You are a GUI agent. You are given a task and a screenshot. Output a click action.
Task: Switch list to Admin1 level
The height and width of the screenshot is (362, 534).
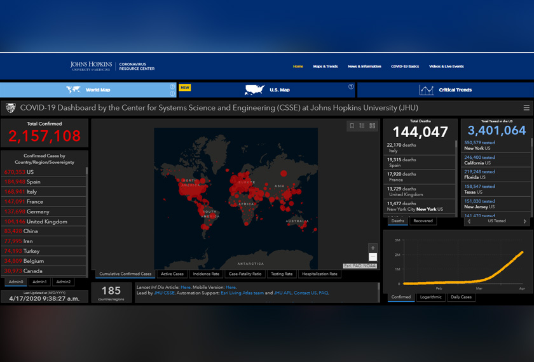pyautogui.click(x=39, y=282)
